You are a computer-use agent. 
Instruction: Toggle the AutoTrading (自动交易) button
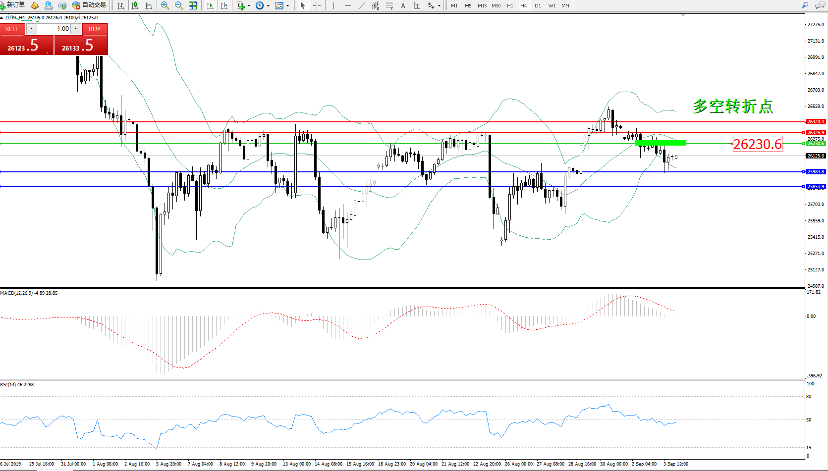[x=89, y=5]
